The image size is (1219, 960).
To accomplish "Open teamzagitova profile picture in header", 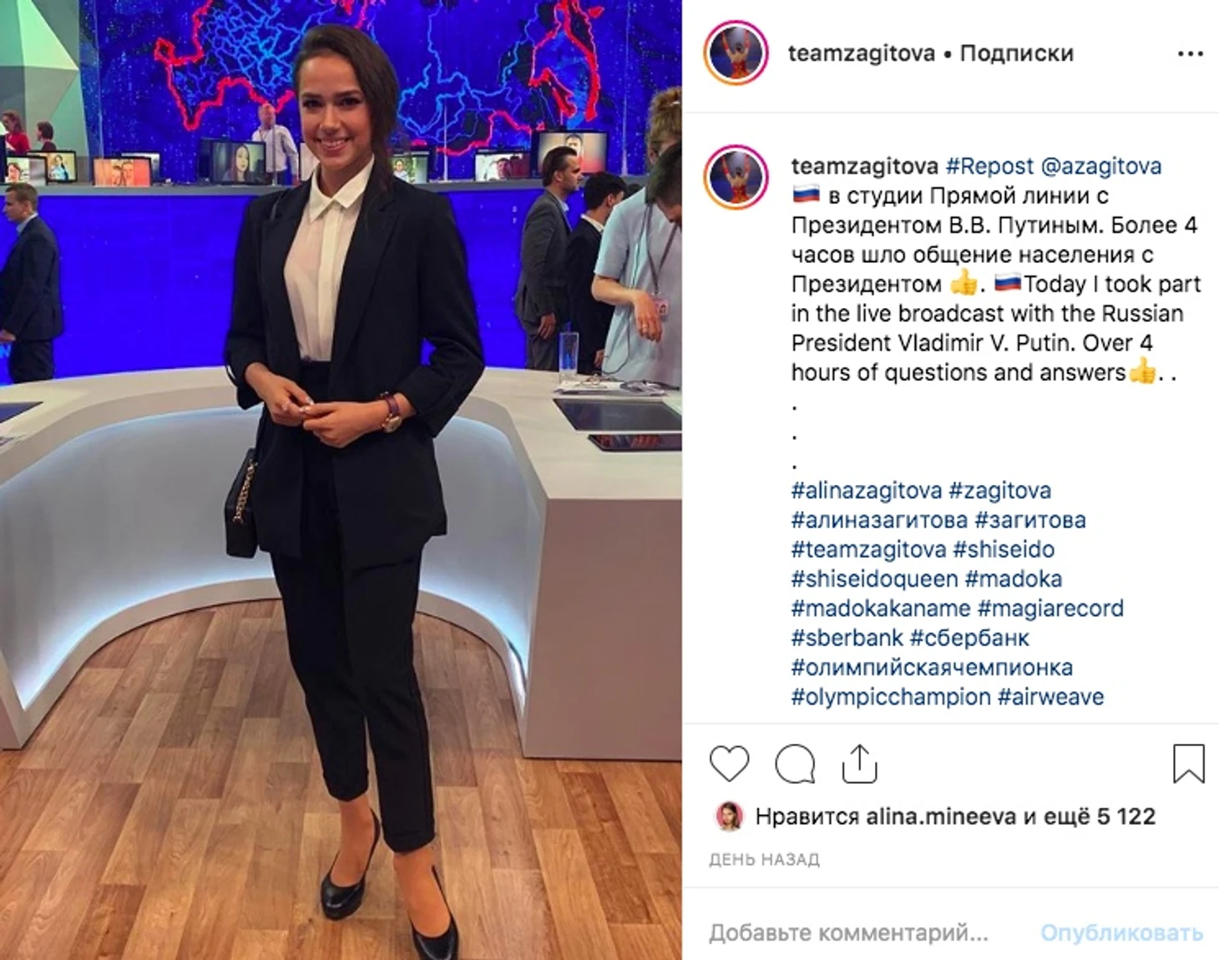I will click(x=736, y=53).
